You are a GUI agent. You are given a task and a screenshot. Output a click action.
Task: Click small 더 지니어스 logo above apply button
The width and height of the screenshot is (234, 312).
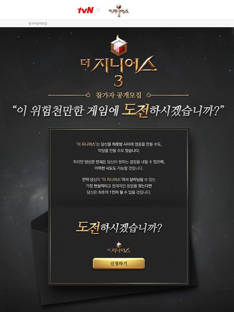pos(119,247)
